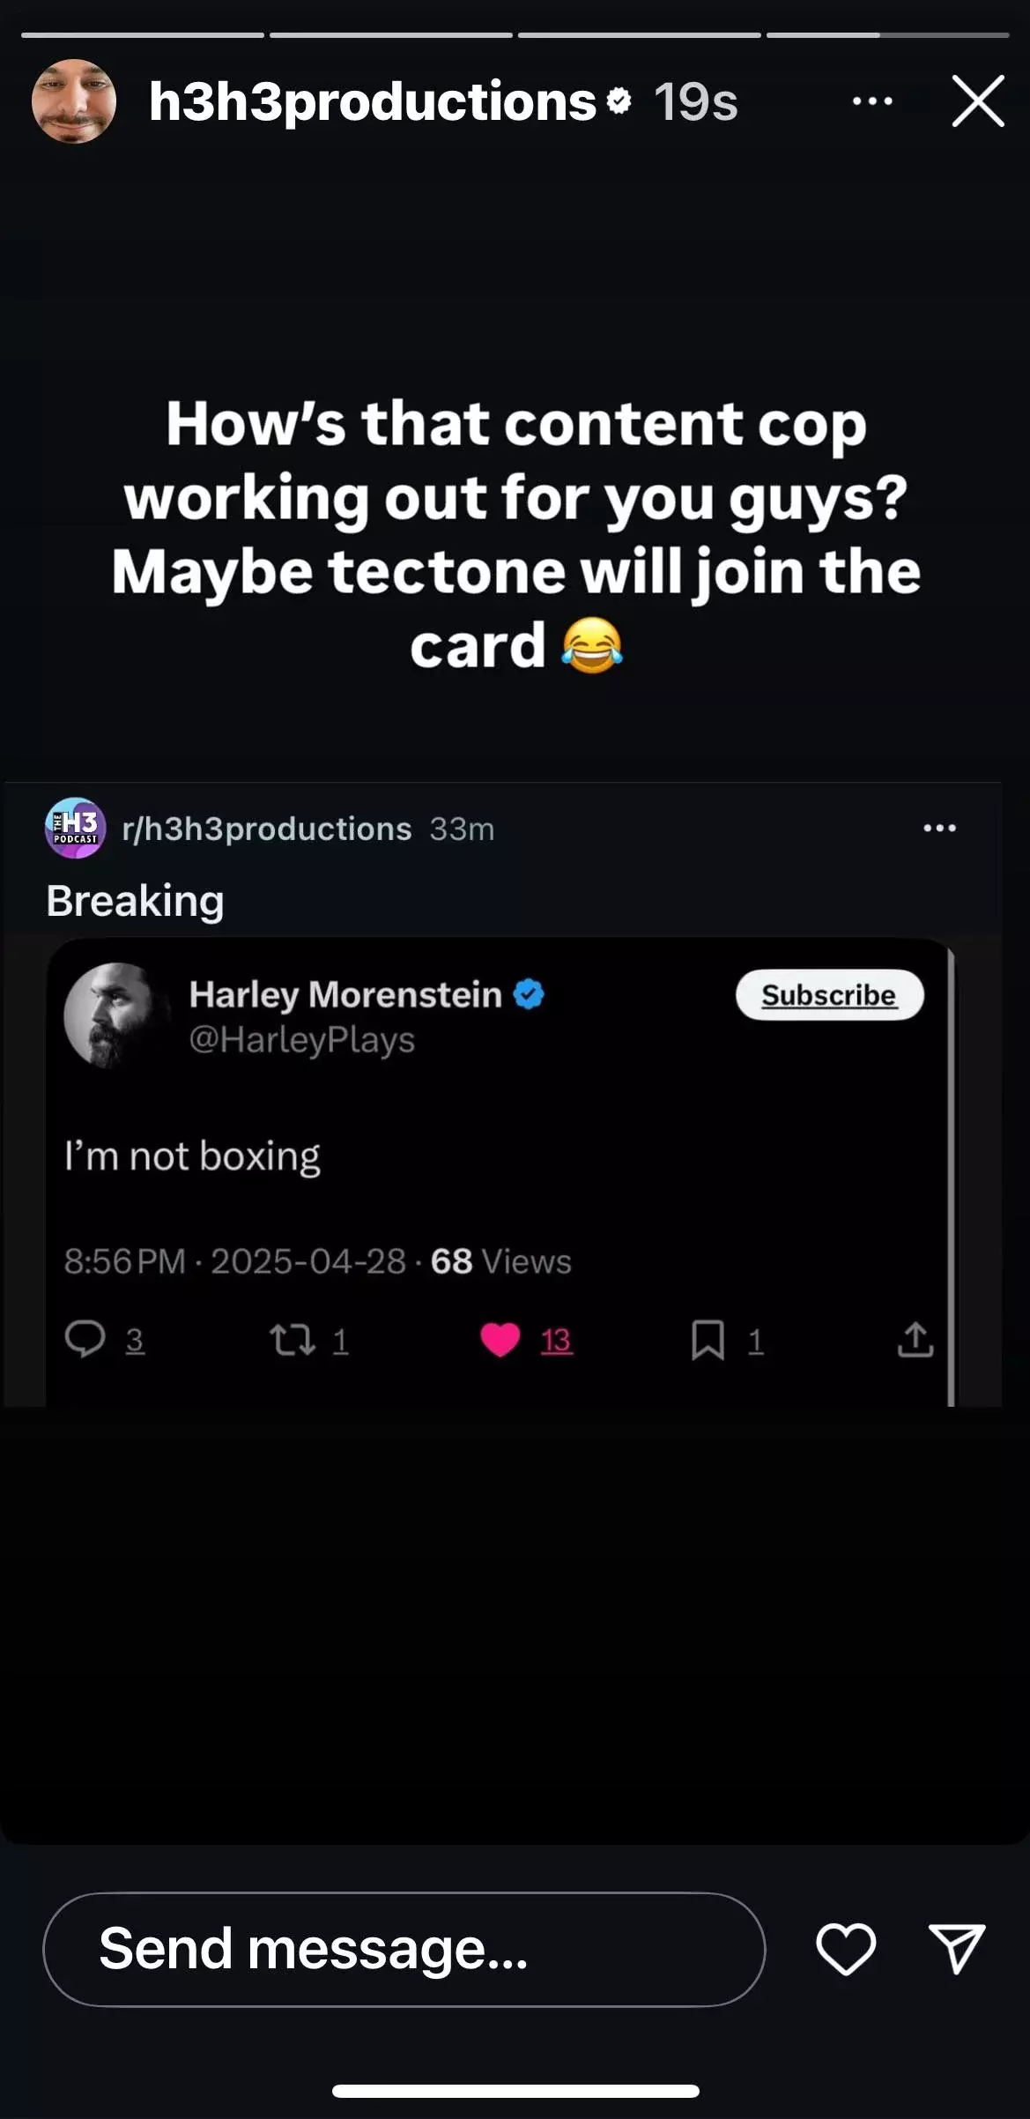Open r/h3h3productions subreddit link
This screenshot has width=1030, height=2119.
click(x=267, y=829)
